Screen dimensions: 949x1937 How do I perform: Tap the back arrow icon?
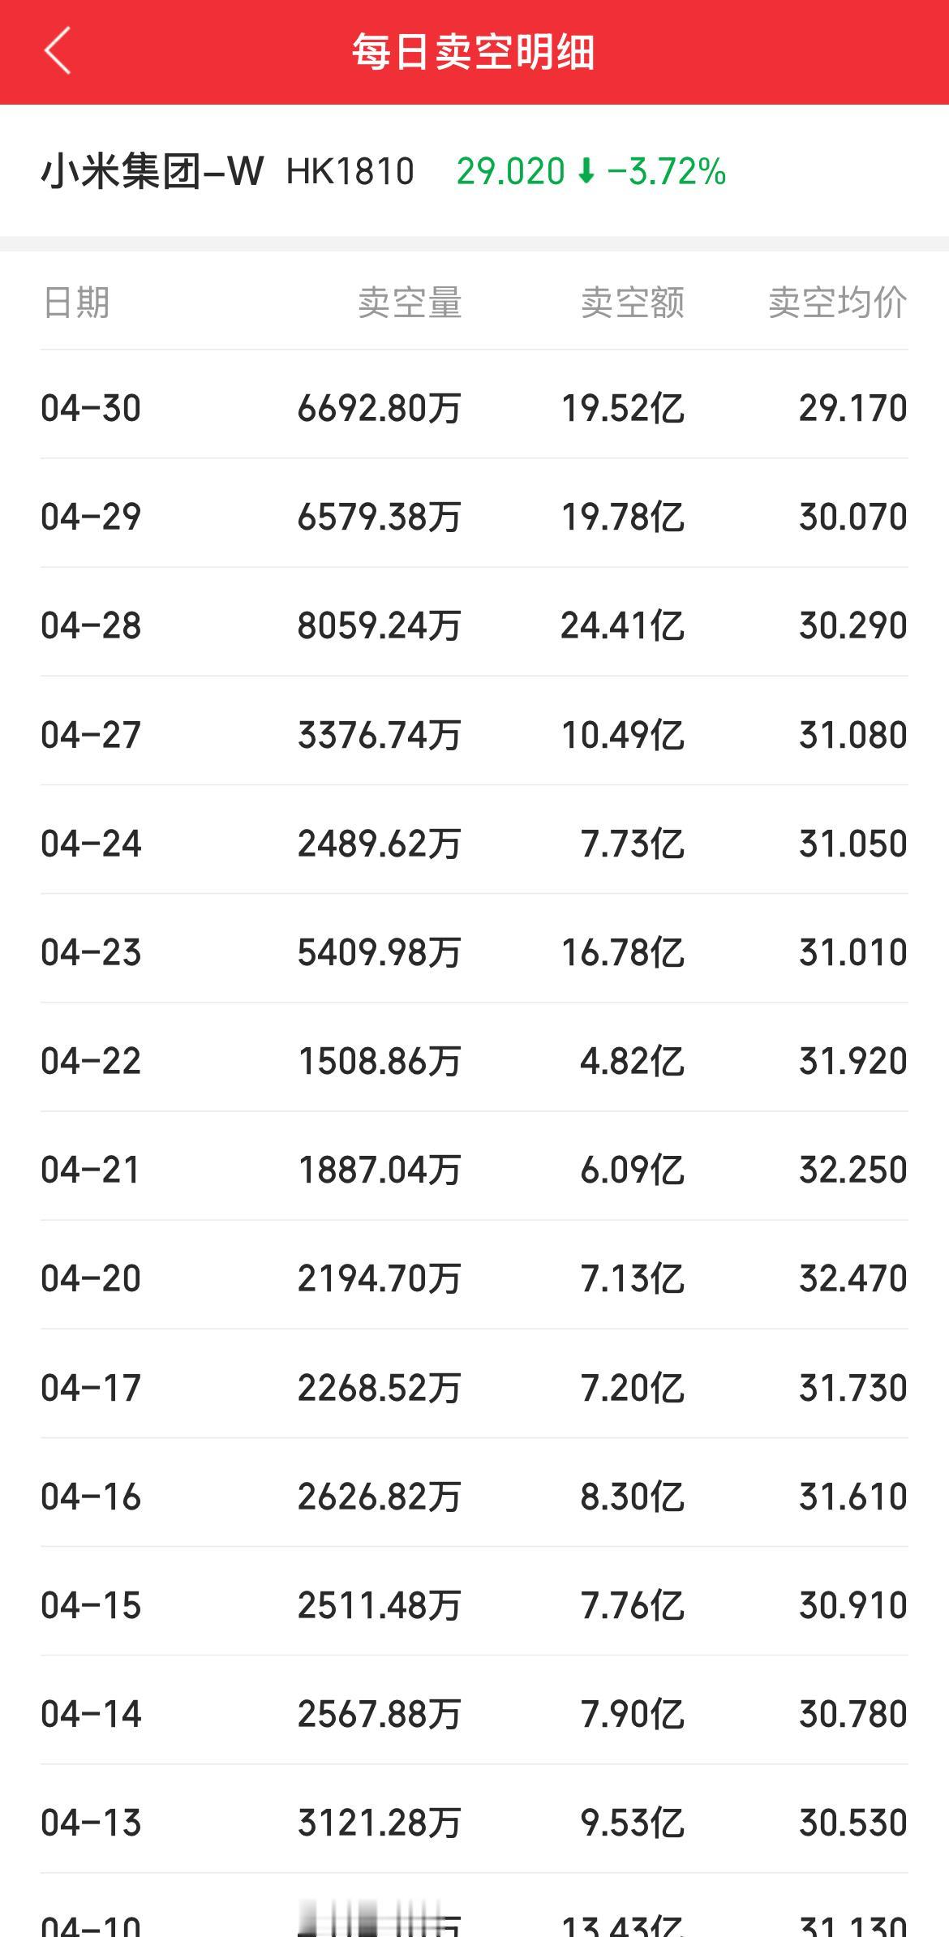pyautogui.click(x=58, y=51)
